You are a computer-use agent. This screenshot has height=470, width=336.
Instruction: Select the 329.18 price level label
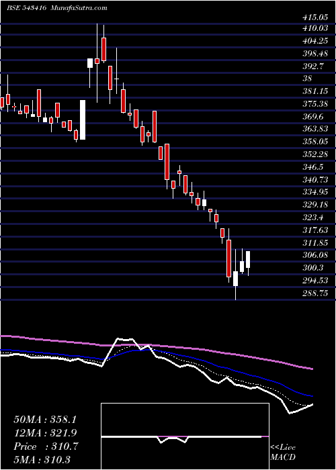(x=316, y=205)
